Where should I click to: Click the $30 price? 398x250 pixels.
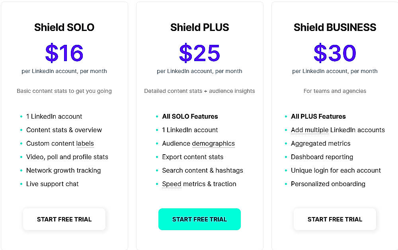(x=335, y=53)
